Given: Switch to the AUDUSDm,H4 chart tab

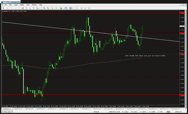Looking at the screenshot, I should [x=63, y=109].
